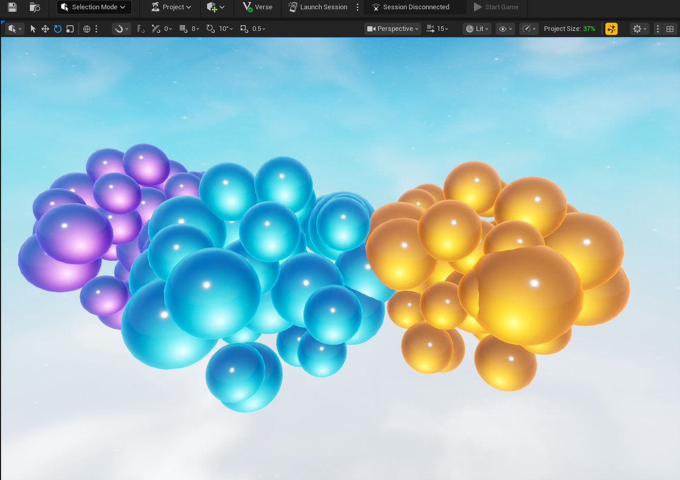Toggle scale snapping icon
The height and width of the screenshot is (480, 680).
coord(244,29)
